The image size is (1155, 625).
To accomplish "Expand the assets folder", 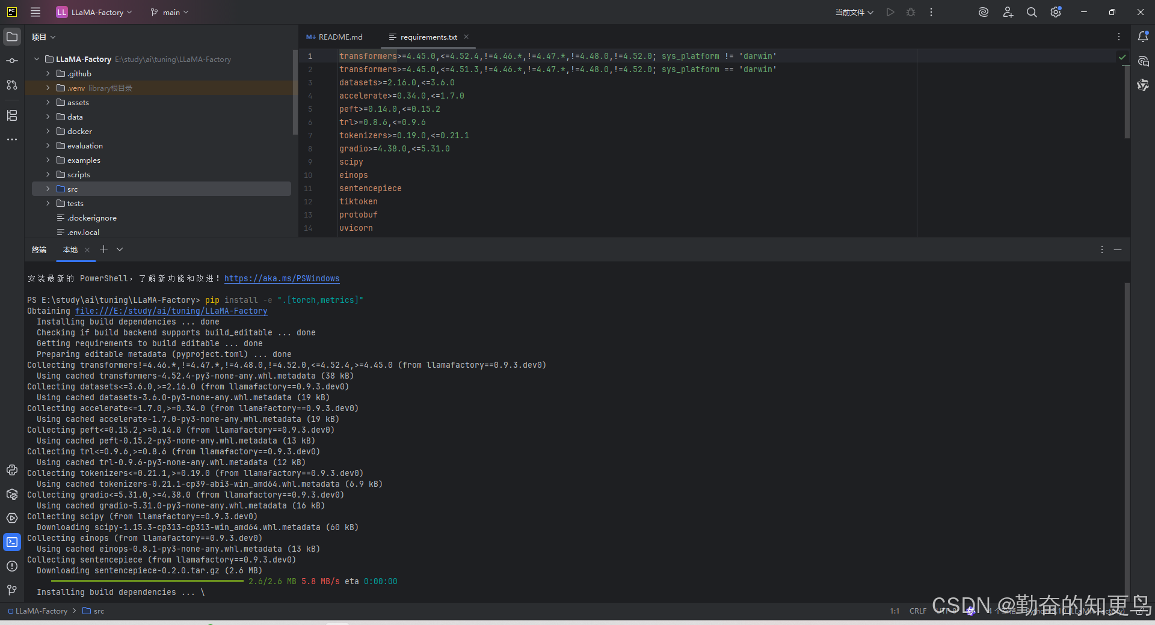I will pos(48,102).
